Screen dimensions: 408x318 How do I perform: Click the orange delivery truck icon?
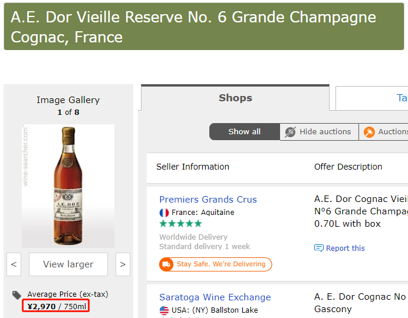click(x=166, y=264)
